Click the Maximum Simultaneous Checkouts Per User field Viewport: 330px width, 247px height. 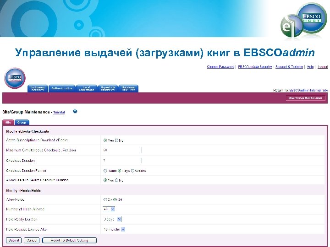coord(122,150)
